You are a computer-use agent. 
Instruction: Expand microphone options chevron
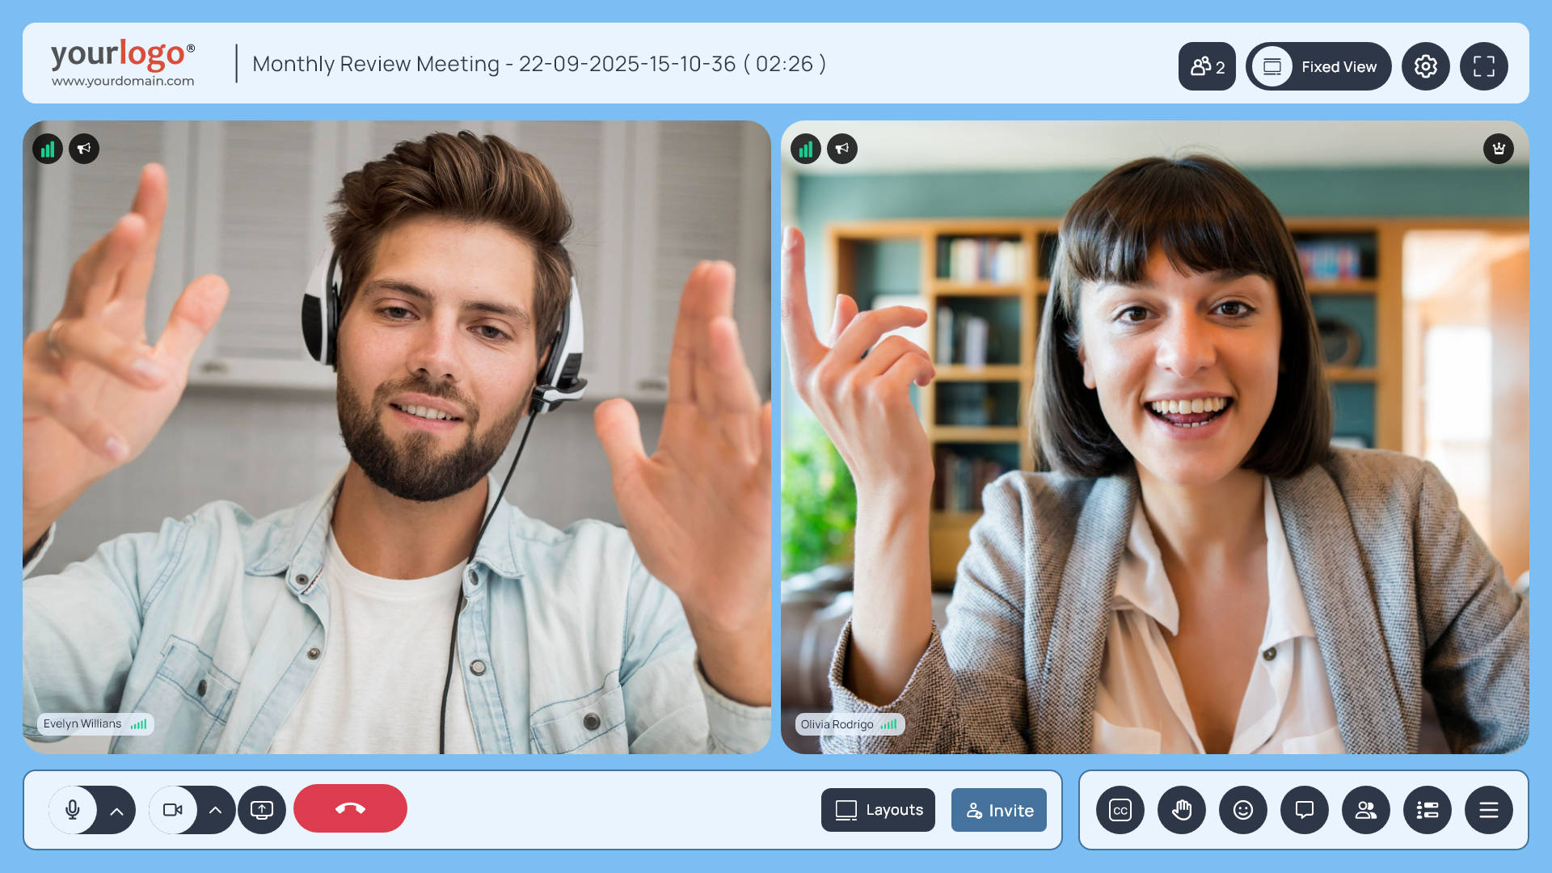tap(117, 811)
